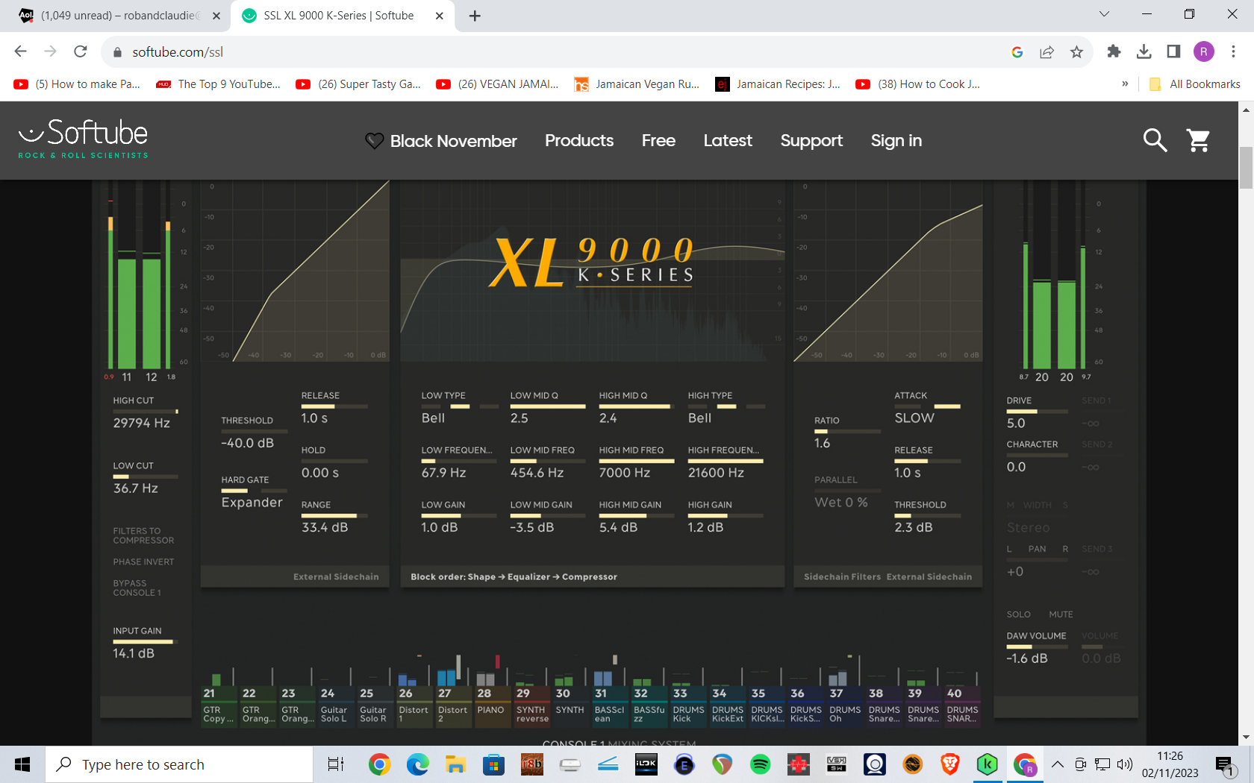The height and width of the screenshot is (783, 1254).
Task: Open the All Bookmarks folder
Action: 1194,84
